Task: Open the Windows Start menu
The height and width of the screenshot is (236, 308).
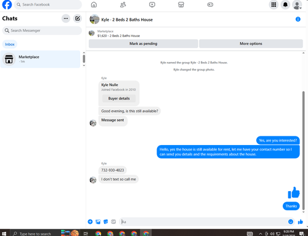Action: (4, 234)
